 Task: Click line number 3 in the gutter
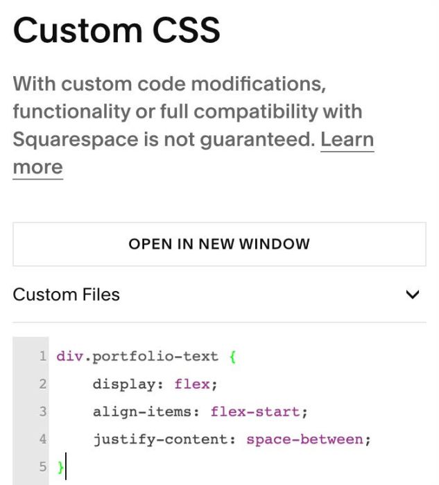click(43, 412)
